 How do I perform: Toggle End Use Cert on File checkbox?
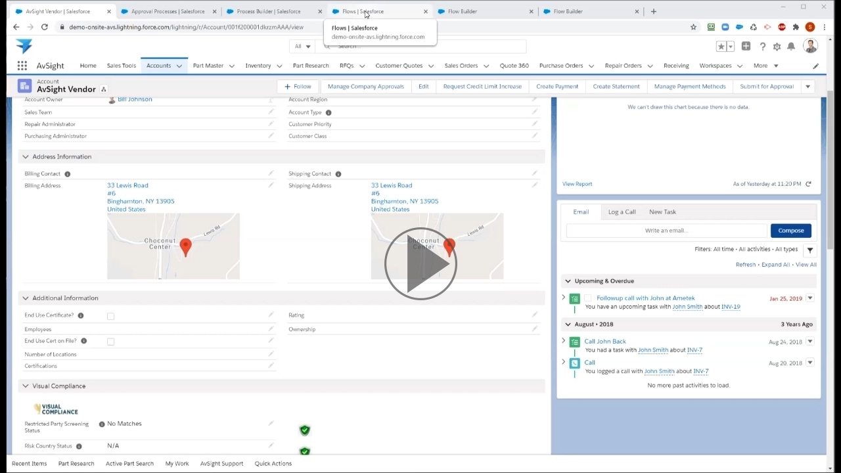110,342
